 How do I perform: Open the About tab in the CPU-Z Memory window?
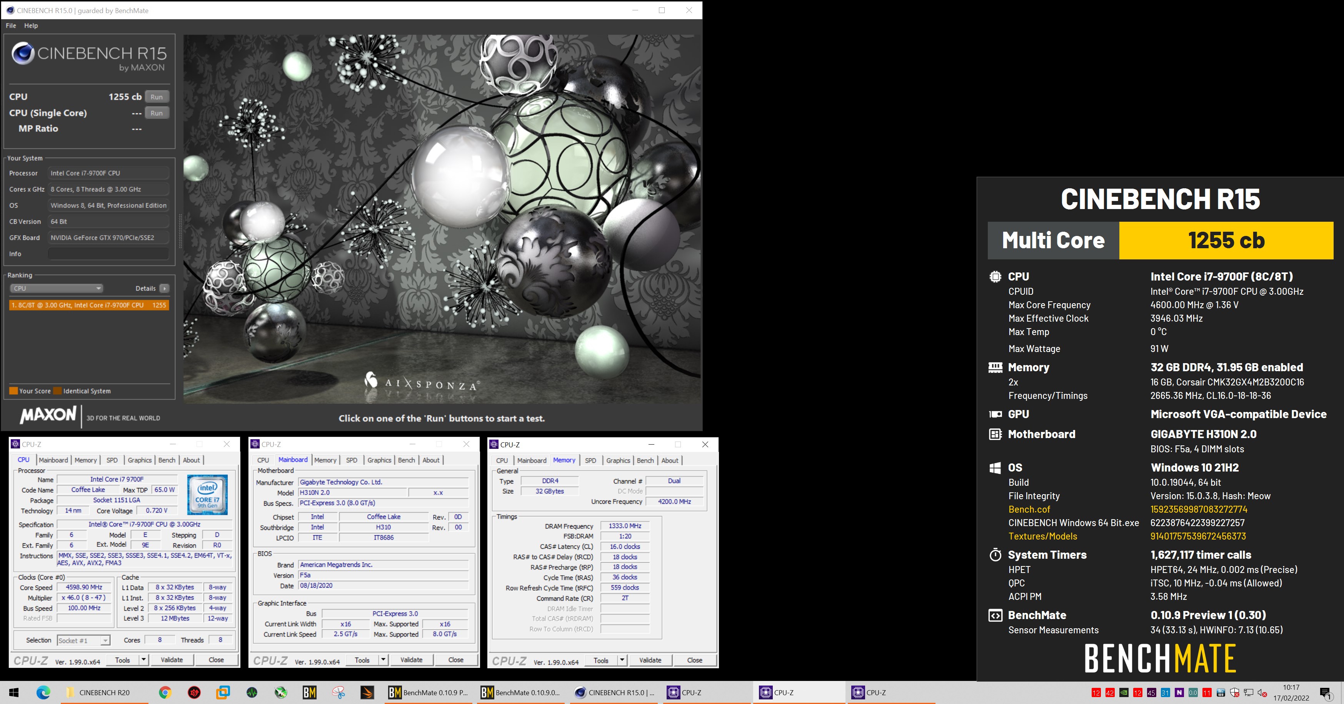670,461
